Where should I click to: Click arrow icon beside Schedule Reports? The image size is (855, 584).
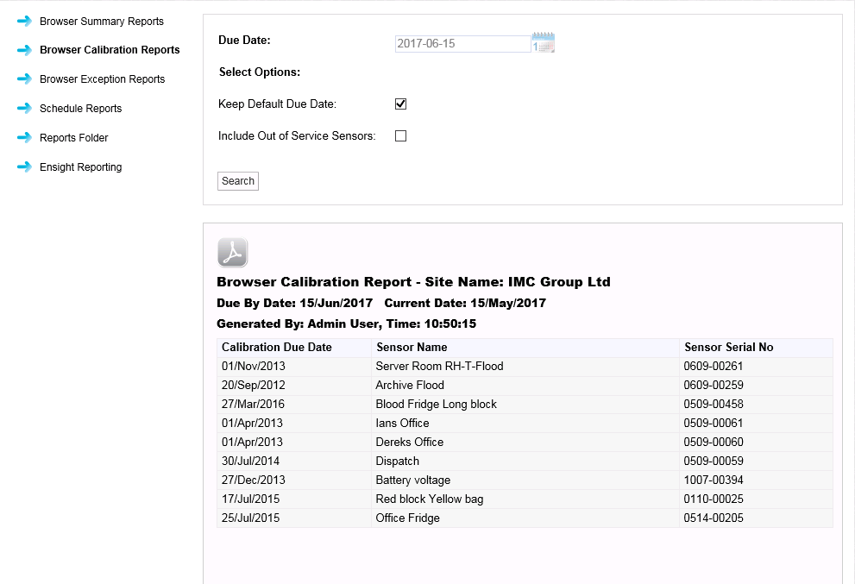[24, 109]
